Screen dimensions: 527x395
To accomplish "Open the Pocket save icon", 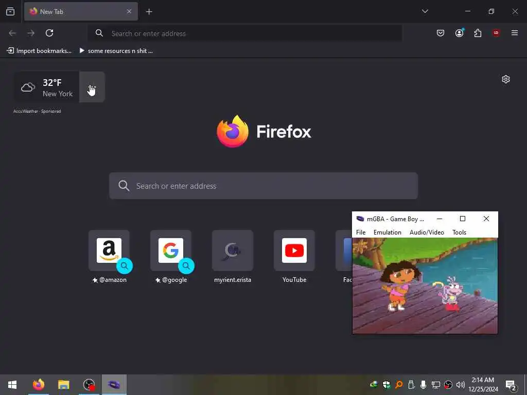I will tap(441, 33).
